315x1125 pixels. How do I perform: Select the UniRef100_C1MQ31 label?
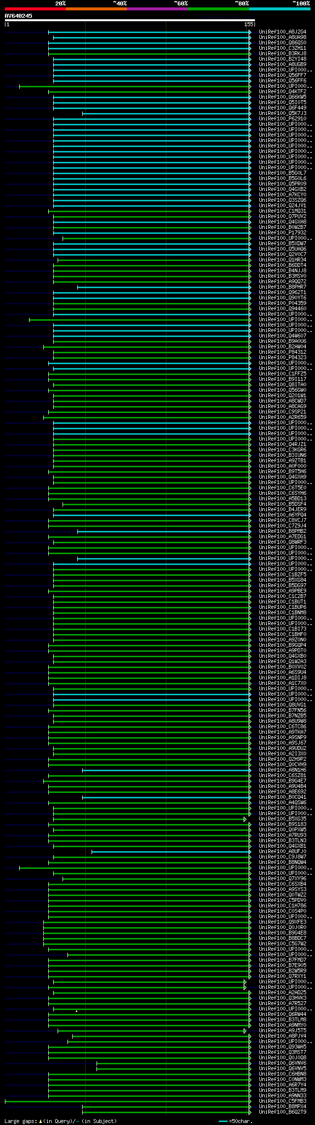(283, 211)
